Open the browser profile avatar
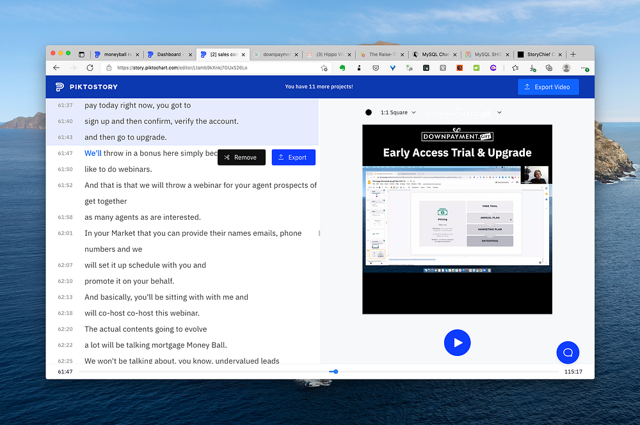This screenshot has width=640, height=425. [566, 68]
